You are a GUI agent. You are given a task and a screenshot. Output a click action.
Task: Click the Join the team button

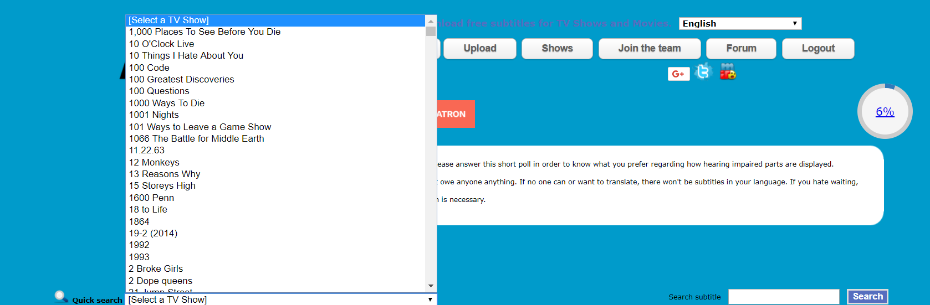pos(649,49)
